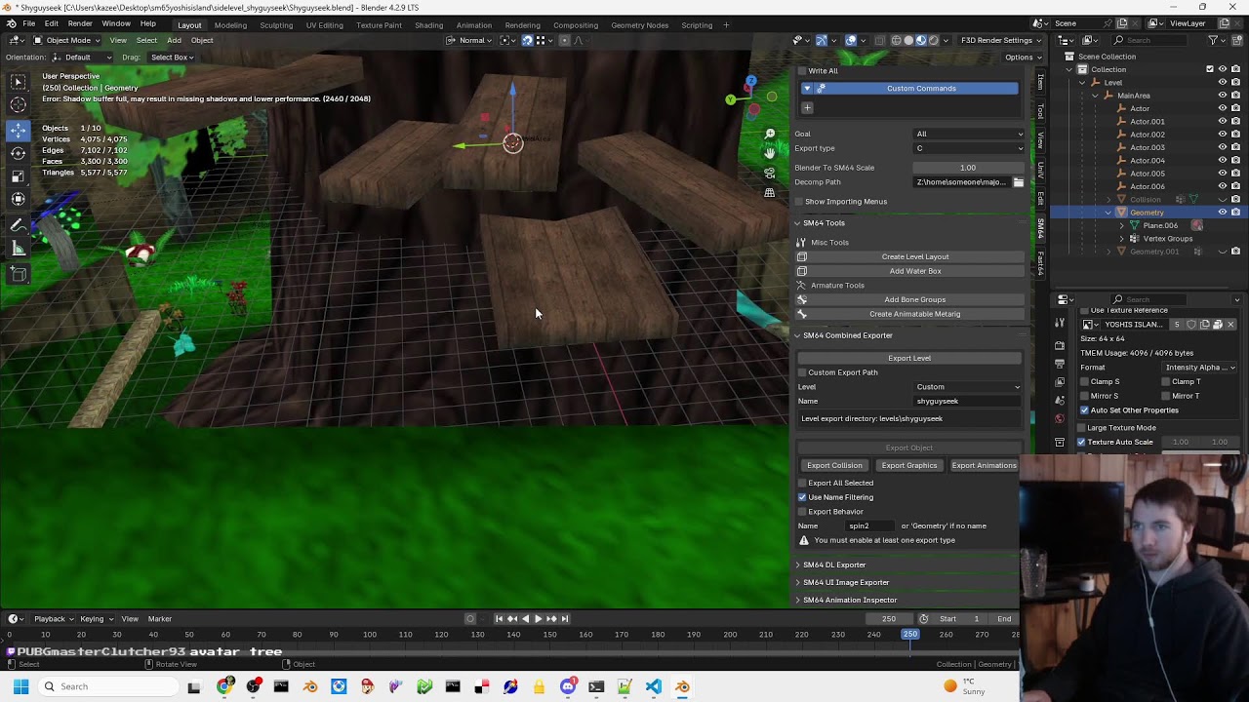Click the Add Water Box button
Image resolution: width=1249 pixels, height=702 pixels.
[x=915, y=271]
